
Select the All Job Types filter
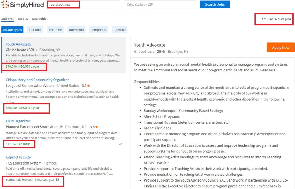pyautogui.click(x=12, y=30)
